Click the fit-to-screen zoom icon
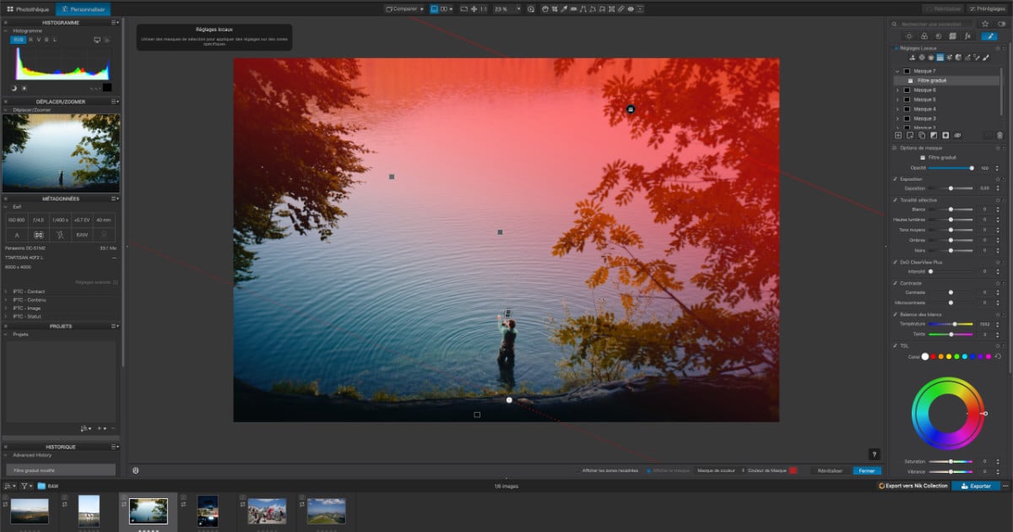1013x532 pixels. click(x=463, y=8)
